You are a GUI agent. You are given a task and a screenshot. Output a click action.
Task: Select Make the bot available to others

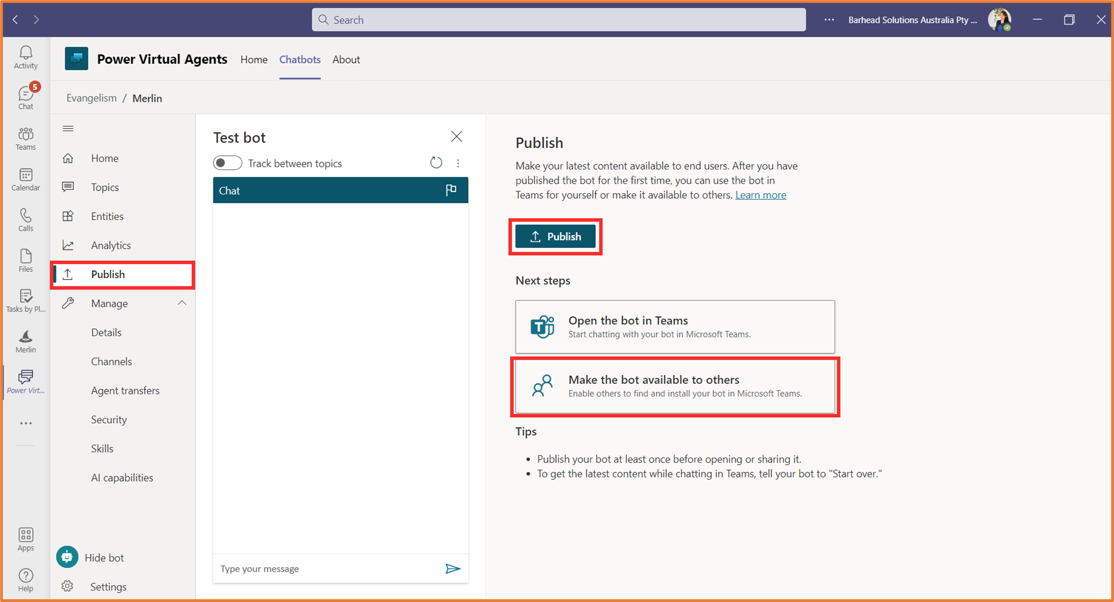(x=674, y=386)
